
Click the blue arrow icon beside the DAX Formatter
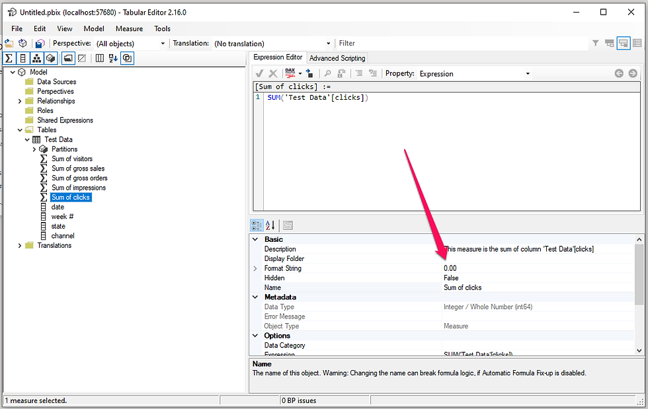[x=309, y=73]
